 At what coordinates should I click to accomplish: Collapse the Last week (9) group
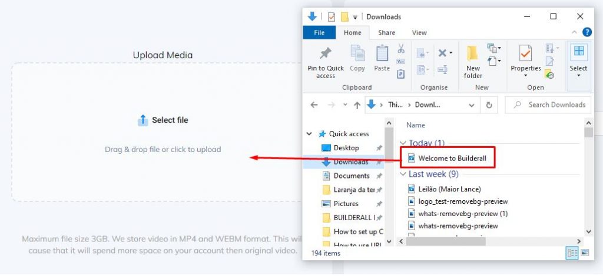coord(403,174)
